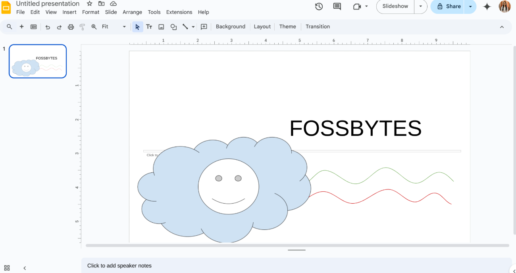Screen dimensions: 516x273
Task: Select the Text box tool
Action: tap(149, 27)
